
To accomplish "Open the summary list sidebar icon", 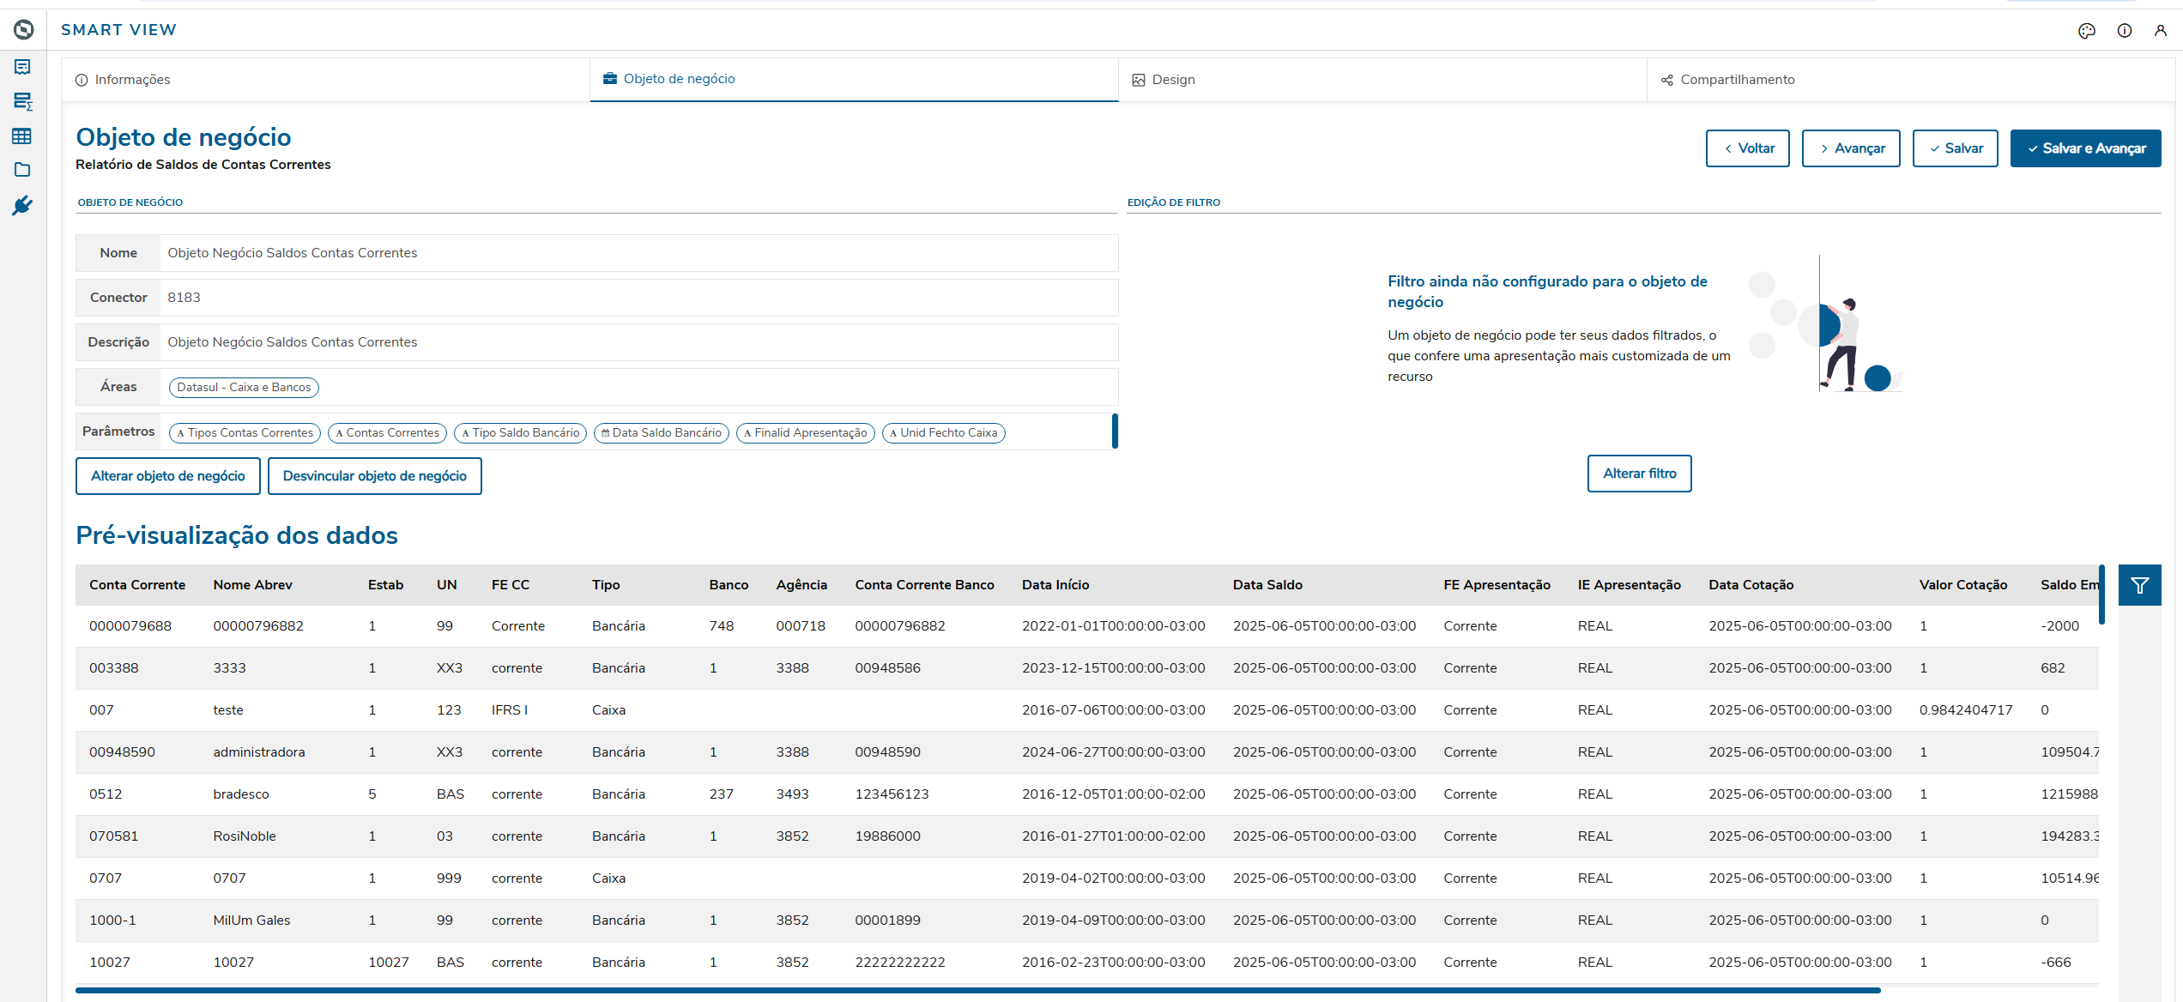I will (x=22, y=101).
